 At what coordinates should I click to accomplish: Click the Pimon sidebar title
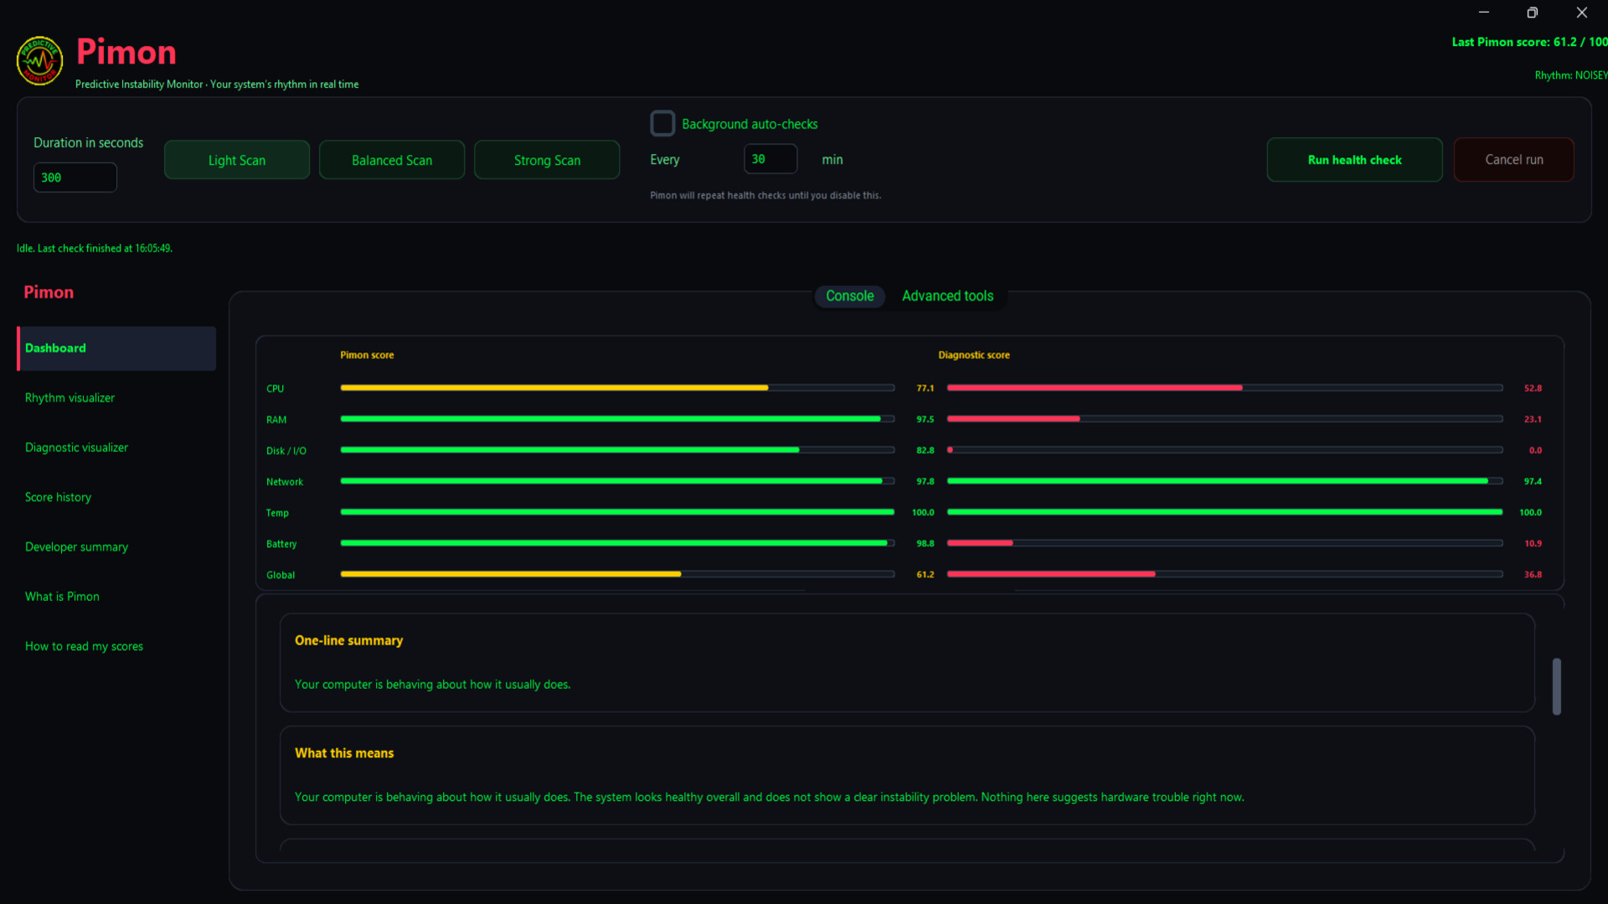(49, 292)
